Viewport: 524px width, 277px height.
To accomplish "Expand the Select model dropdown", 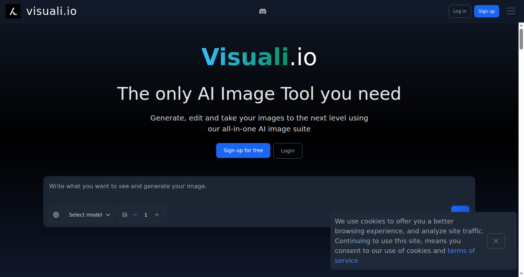I will (x=90, y=215).
